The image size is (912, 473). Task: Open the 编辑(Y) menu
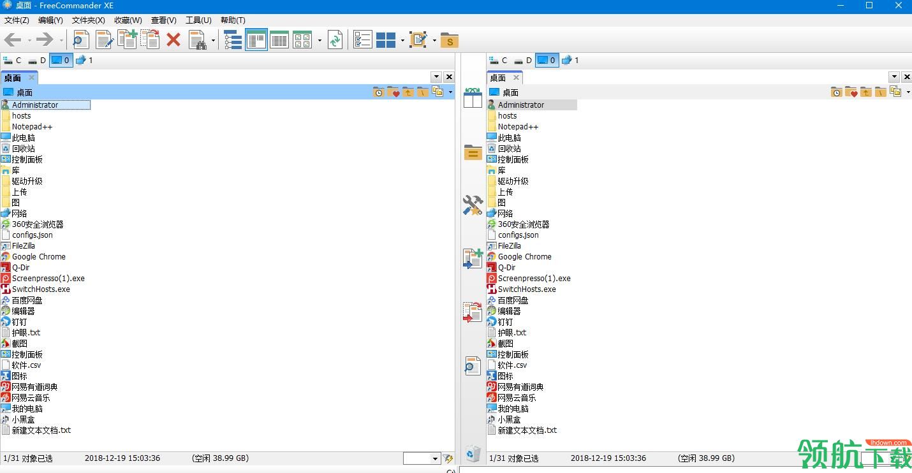(50, 20)
